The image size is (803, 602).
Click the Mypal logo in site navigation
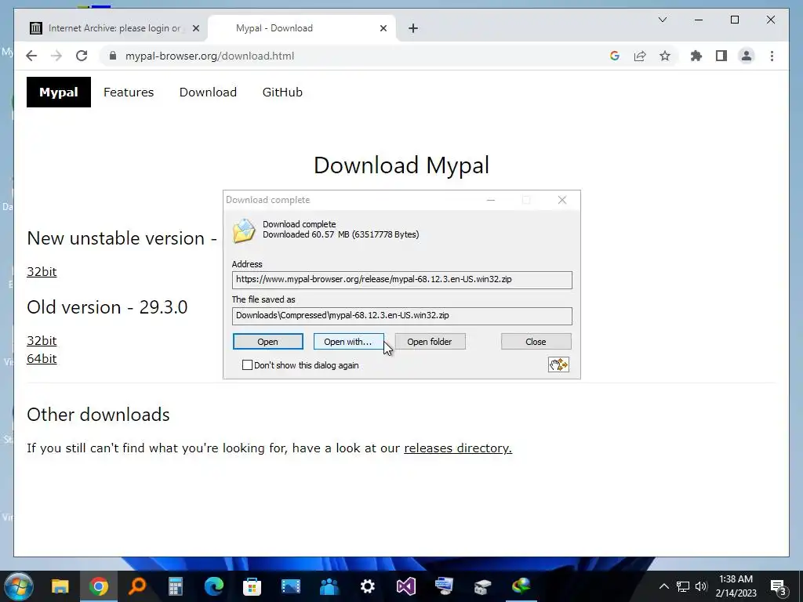(58, 92)
